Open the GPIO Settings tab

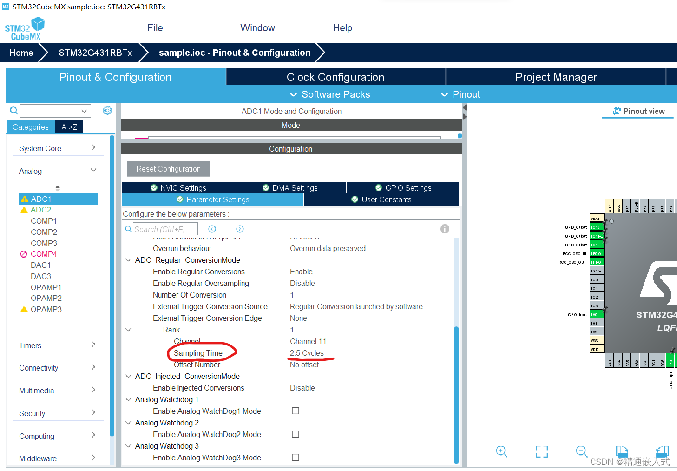click(403, 188)
